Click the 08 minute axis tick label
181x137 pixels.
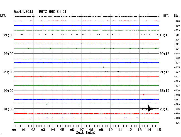[91, 130]
